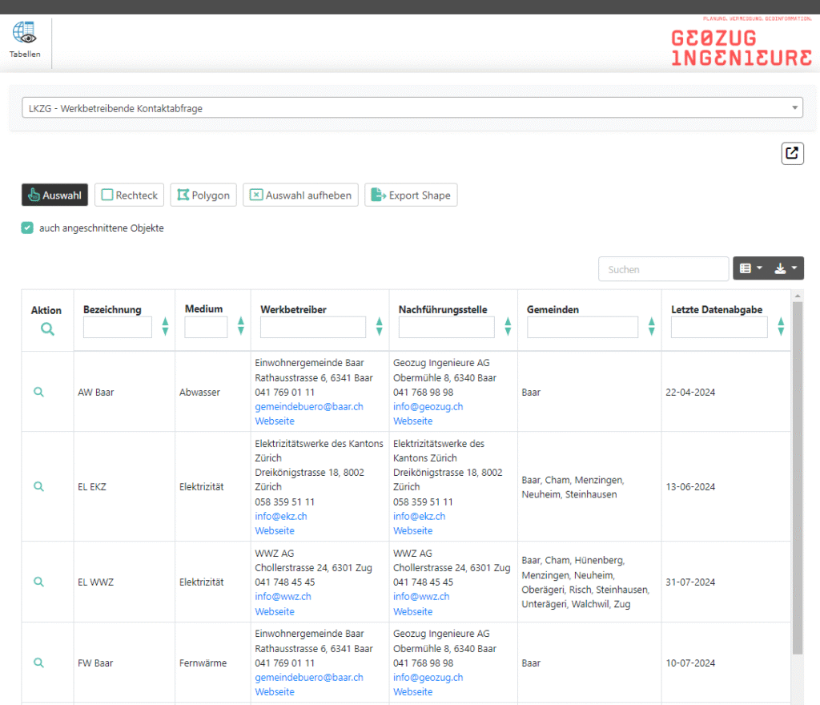
Task: Open the Tabellen globe icon
Action: point(25,34)
